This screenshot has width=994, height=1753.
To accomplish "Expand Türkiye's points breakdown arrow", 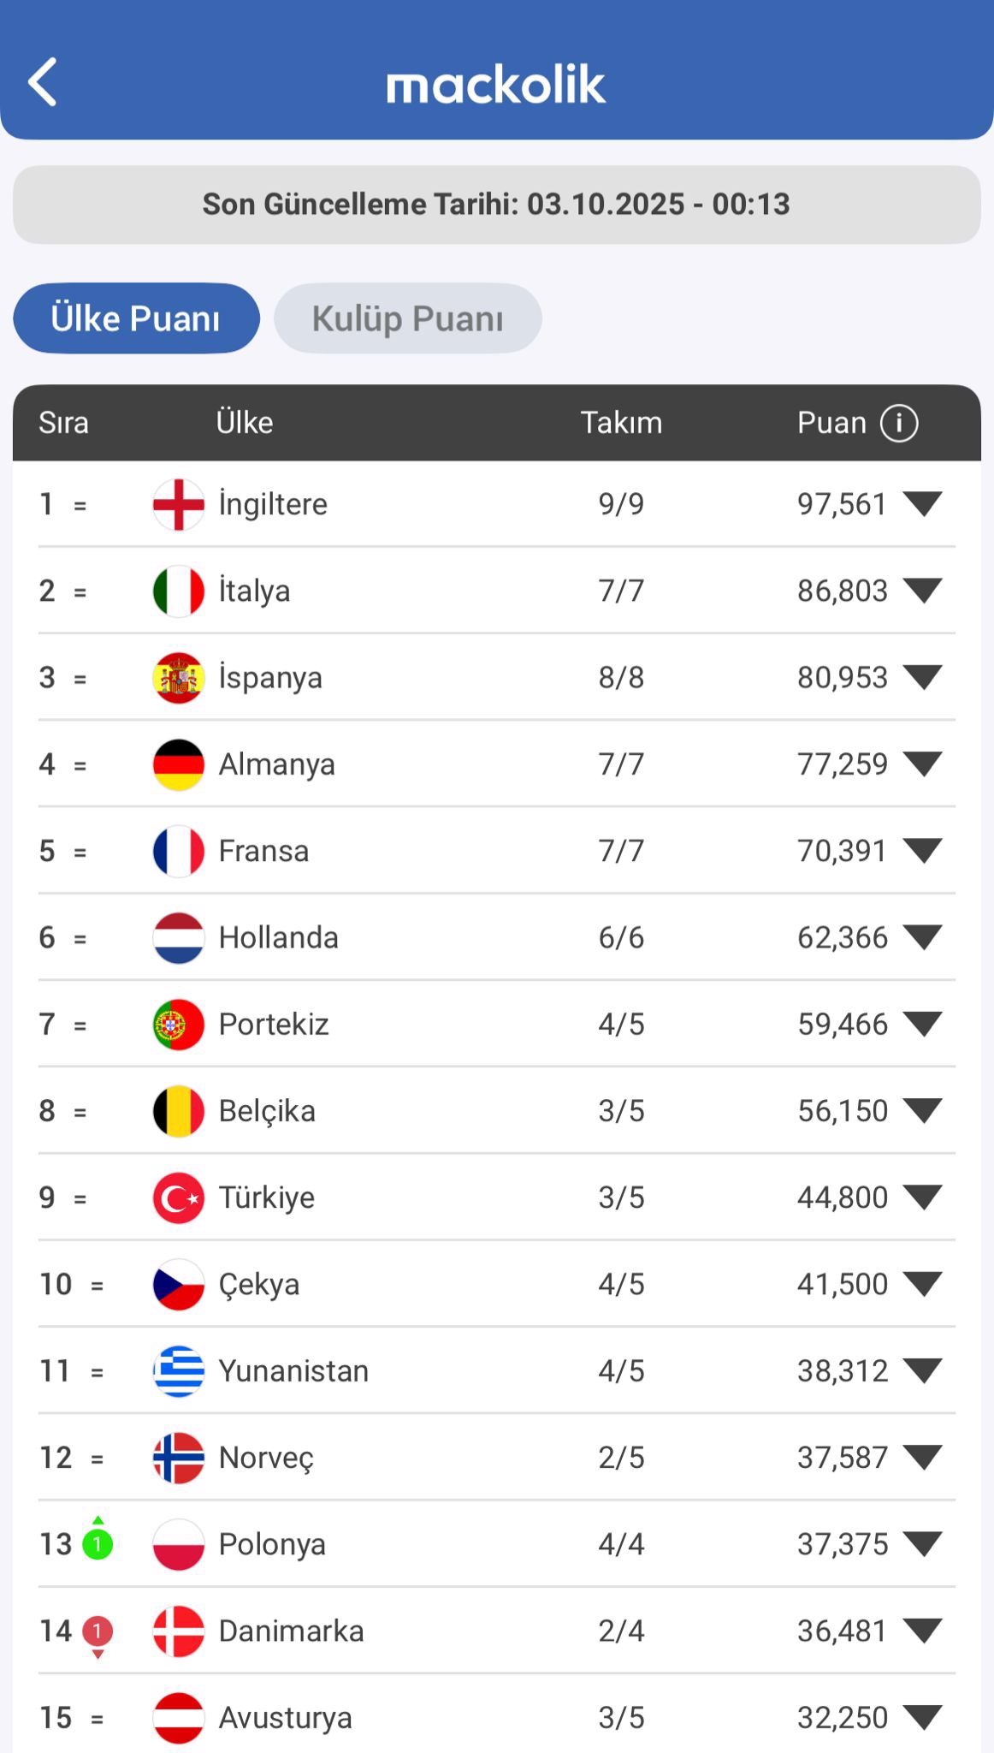I will pyautogui.click(x=922, y=1197).
